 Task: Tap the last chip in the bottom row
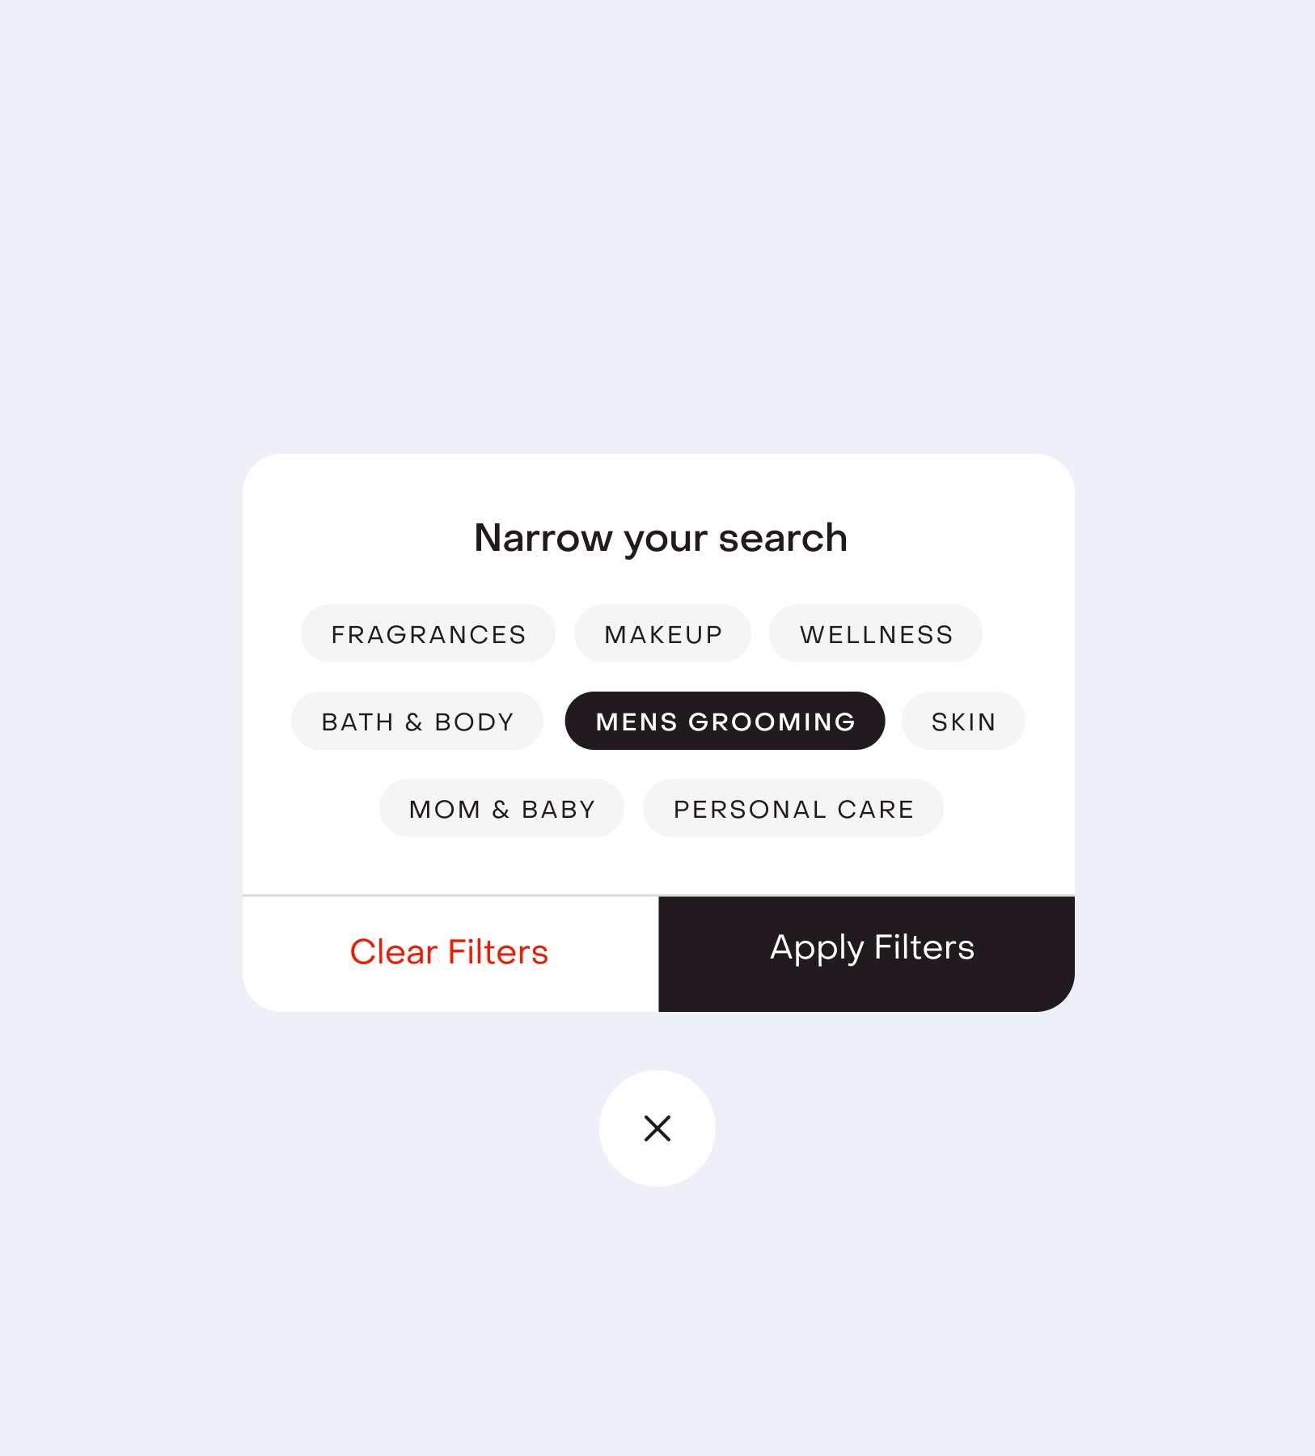pyautogui.click(x=793, y=809)
